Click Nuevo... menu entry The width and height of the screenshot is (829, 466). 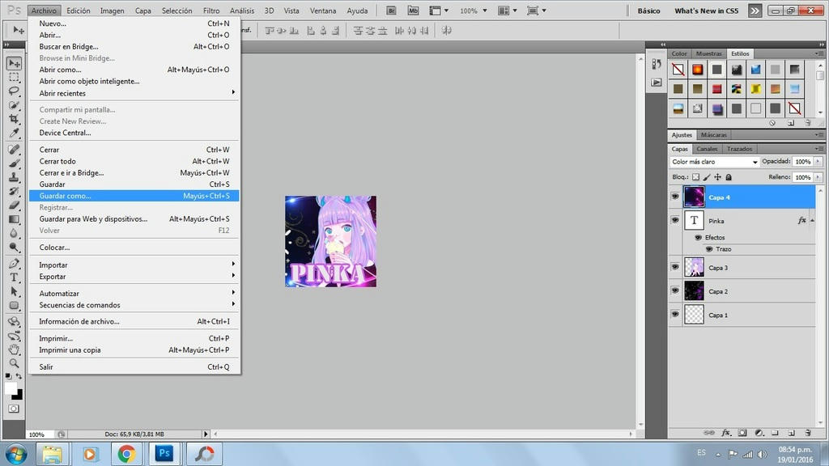pyautogui.click(x=134, y=23)
